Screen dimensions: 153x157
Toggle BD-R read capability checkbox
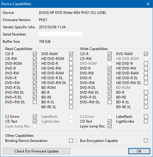point(71,92)
